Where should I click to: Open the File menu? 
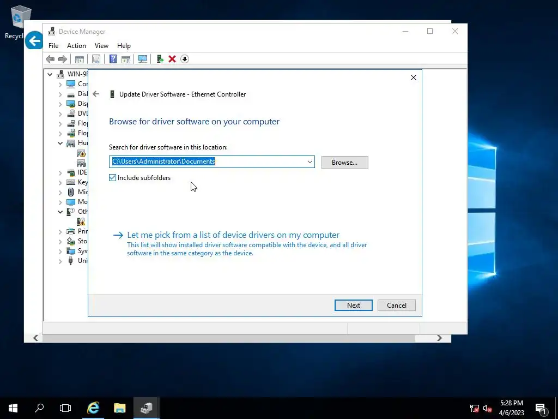pyautogui.click(x=53, y=46)
